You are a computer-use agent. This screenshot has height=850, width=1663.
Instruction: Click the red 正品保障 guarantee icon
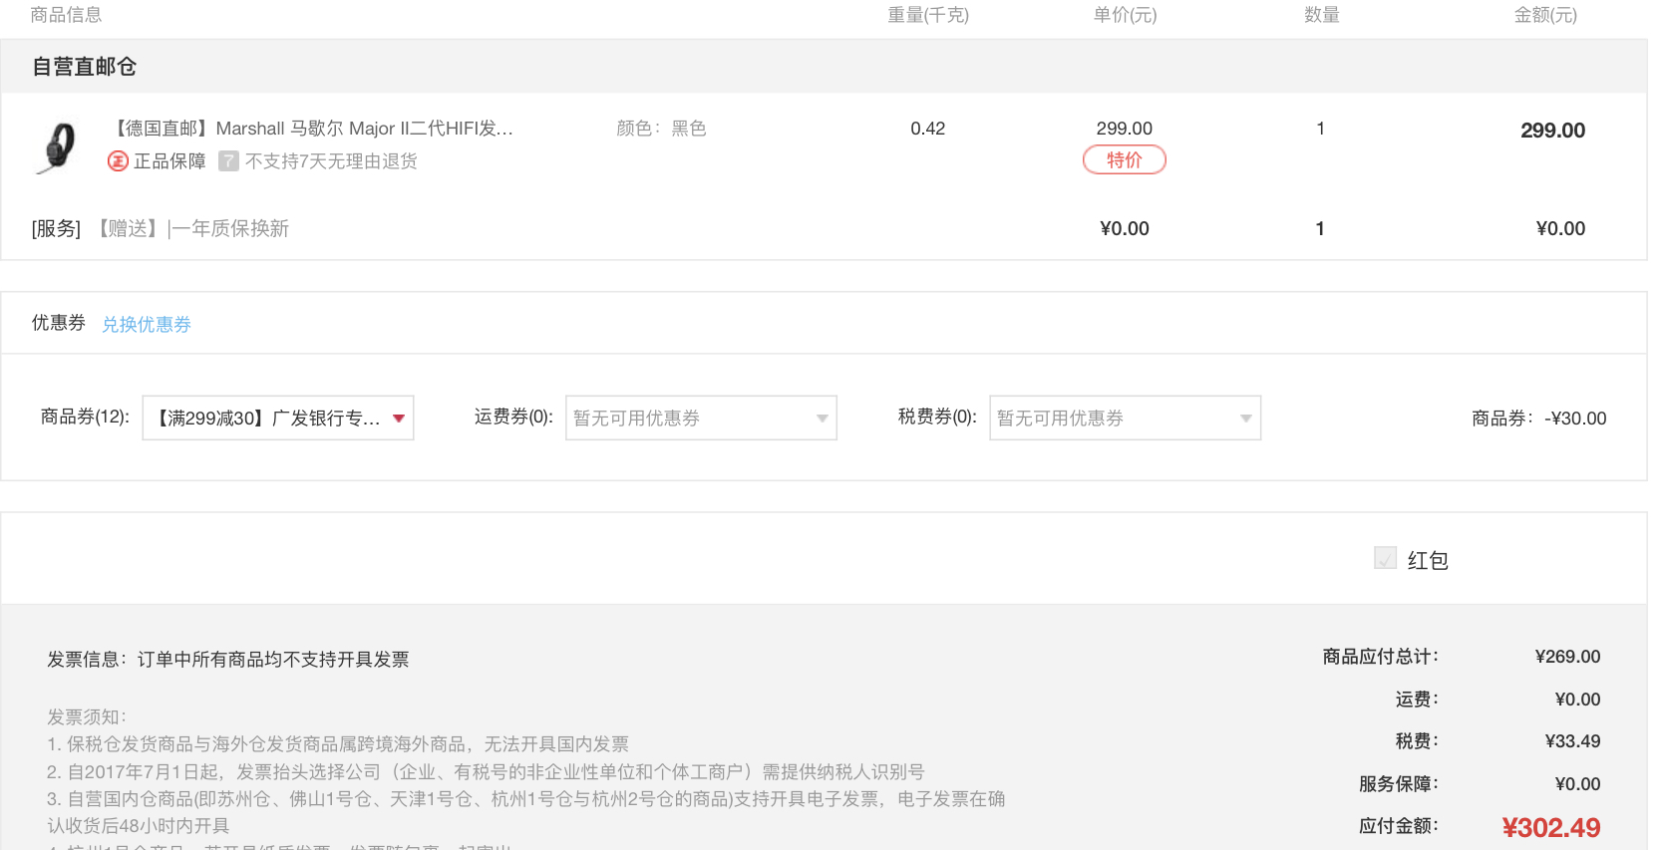[x=118, y=161]
